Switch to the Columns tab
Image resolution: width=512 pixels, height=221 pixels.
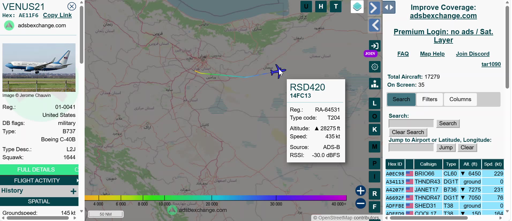tap(460, 99)
